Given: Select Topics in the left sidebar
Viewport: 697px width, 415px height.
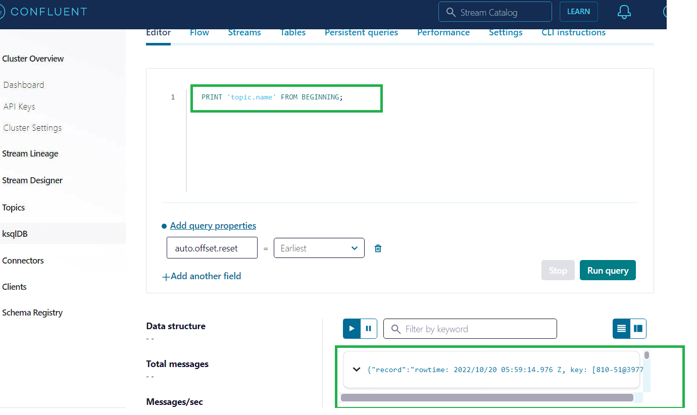Looking at the screenshot, I should point(13,207).
